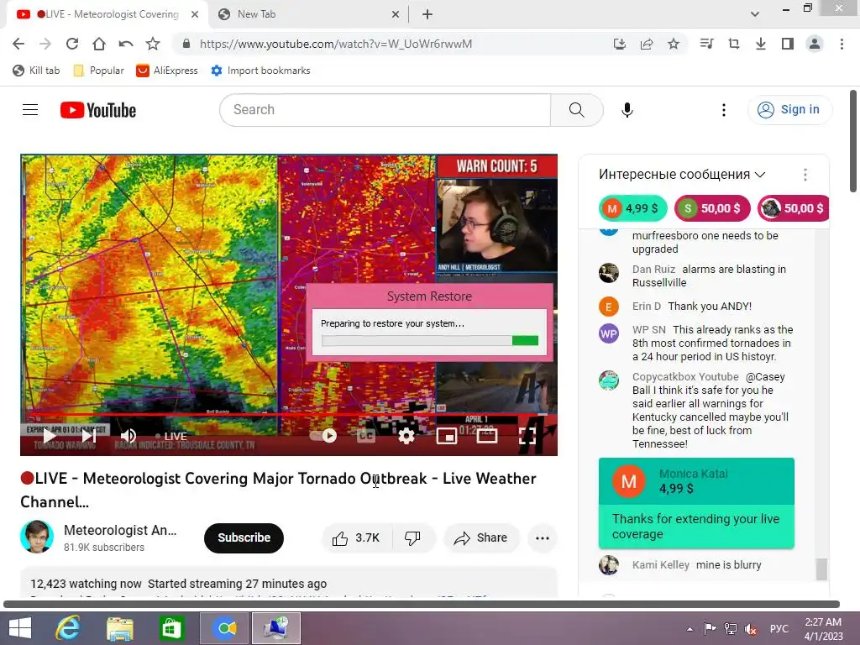Show hidden tray icons arrow

click(x=690, y=628)
